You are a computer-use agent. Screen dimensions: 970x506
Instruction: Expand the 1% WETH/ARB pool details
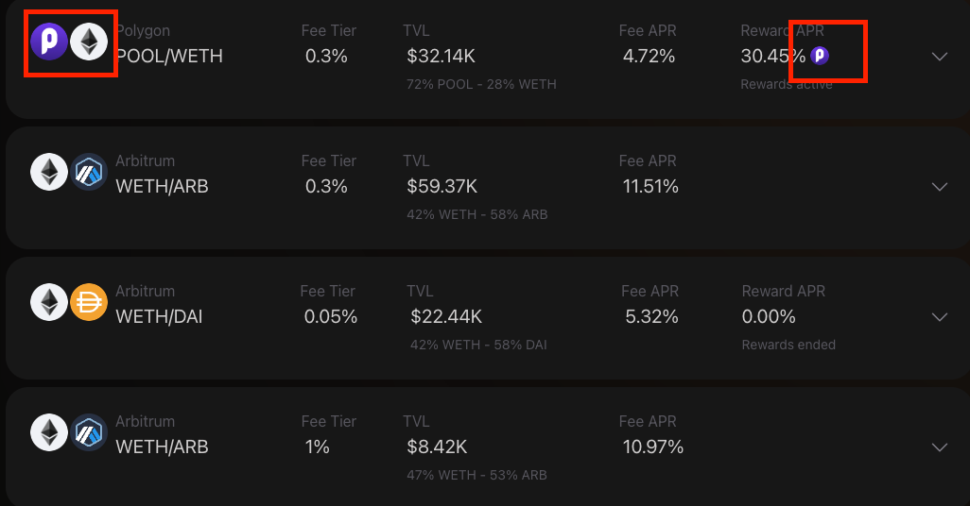(939, 447)
